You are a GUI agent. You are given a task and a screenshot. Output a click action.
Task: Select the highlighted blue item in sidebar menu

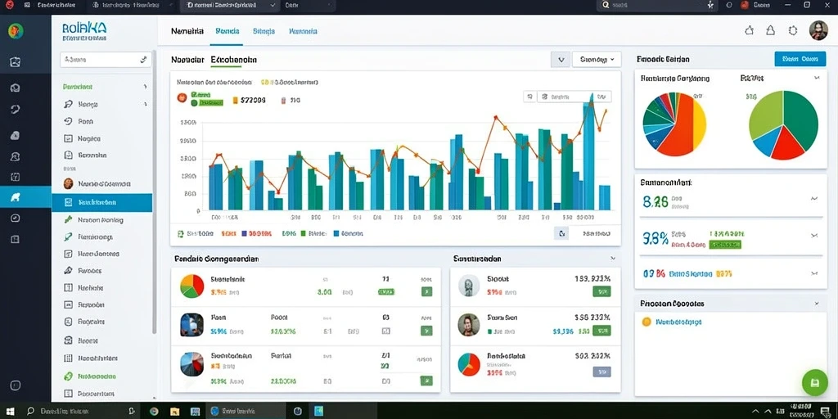coord(101,203)
